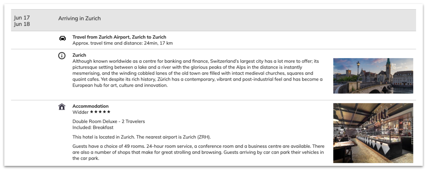
Task: Click the Accommodation section heading
Action: pyautogui.click(x=90, y=106)
